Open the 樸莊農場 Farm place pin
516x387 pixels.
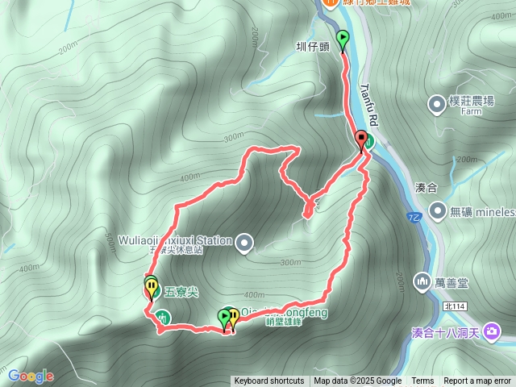tap(437, 105)
